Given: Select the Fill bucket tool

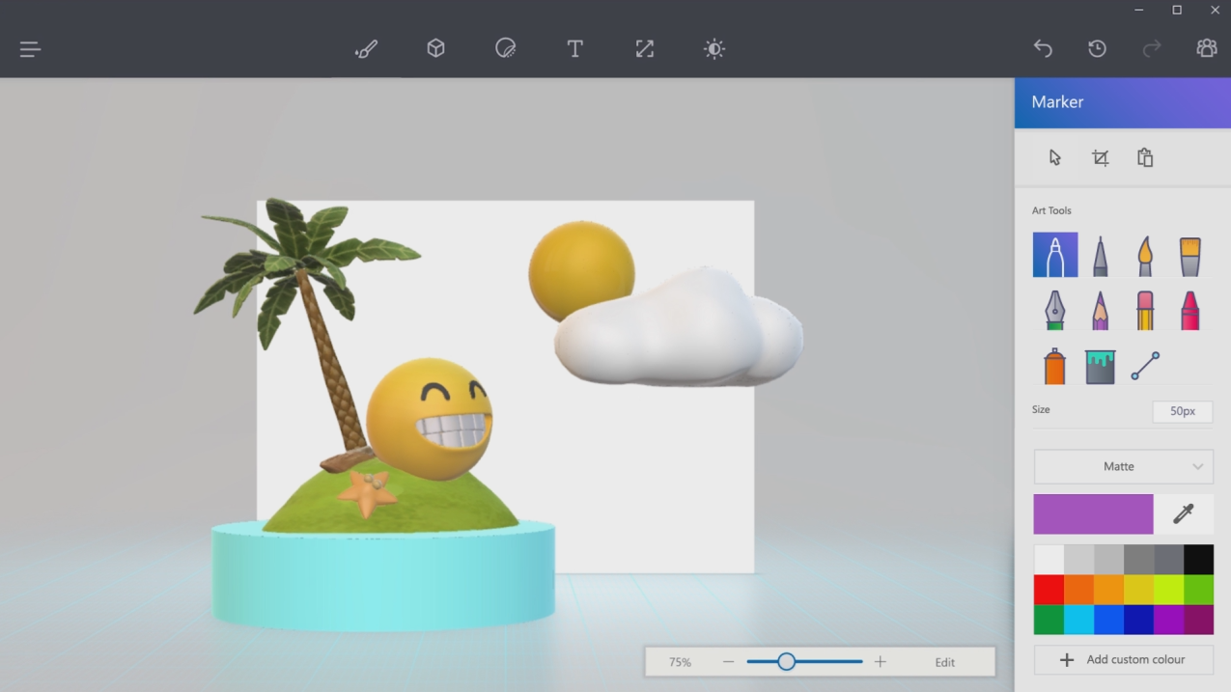Looking at the screenshot, I should pos(1100,366).
